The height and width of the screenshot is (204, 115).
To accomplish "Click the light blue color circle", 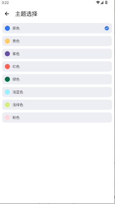I will [7, 92].
